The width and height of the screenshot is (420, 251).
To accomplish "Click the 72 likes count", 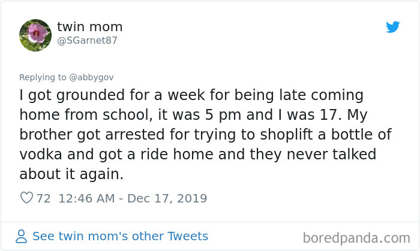I will (x=44, y=198).
